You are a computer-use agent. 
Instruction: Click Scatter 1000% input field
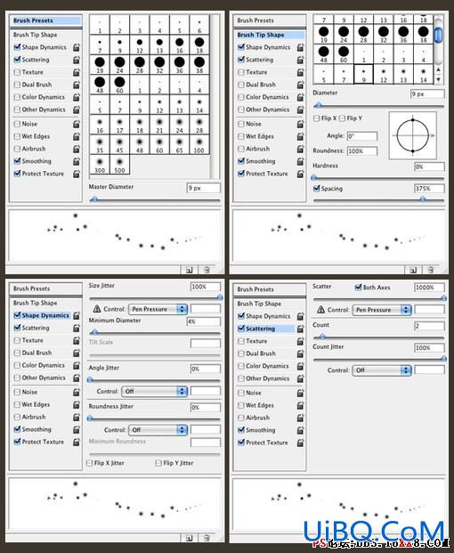(x=429, y=288)
